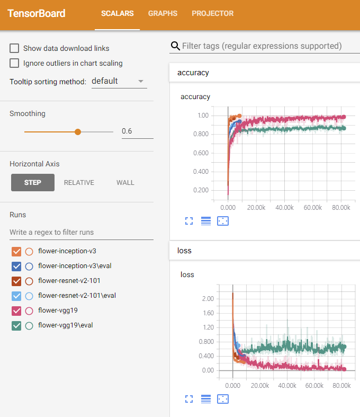Select only flower-vgg19 via radio circle
The height and width of the screenshot is (417, 360).
click(29, 311)
